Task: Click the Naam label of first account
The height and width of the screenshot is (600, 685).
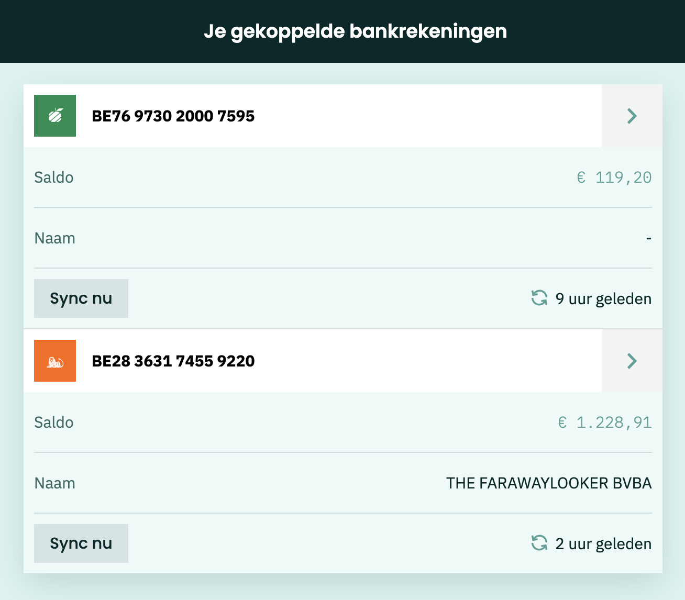Action: (55, 238)
